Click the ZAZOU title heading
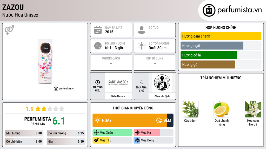Image resolution: width=266 pixels, height=149 pixels. tap(13, 7)
